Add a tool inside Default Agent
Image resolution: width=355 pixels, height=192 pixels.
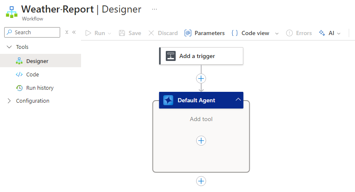(x=201, y=141)
